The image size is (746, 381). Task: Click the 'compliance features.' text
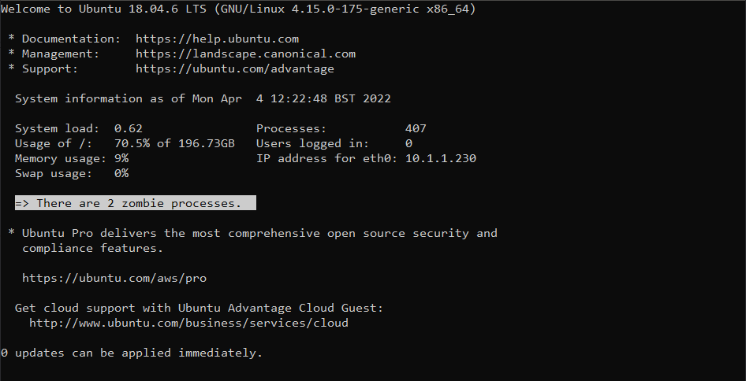pyautogui.click(x=92, y=248)
